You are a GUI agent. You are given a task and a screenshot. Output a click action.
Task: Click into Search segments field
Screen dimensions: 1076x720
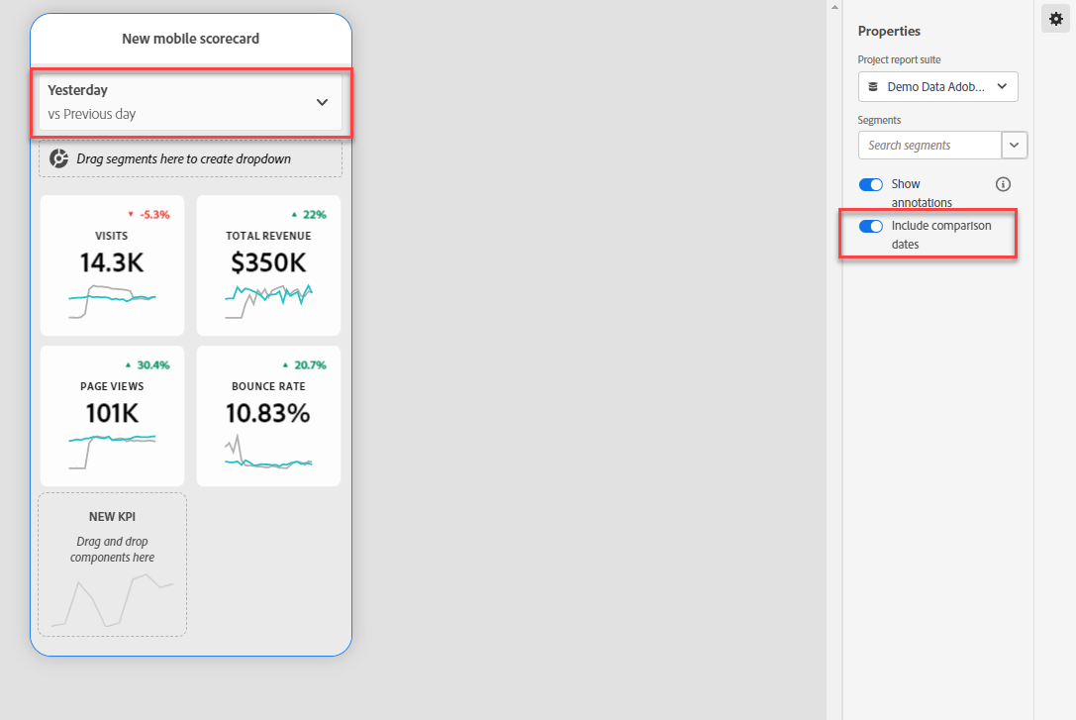point(929,146)
